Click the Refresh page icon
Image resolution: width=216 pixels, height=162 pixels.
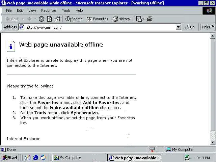point(50,19)
